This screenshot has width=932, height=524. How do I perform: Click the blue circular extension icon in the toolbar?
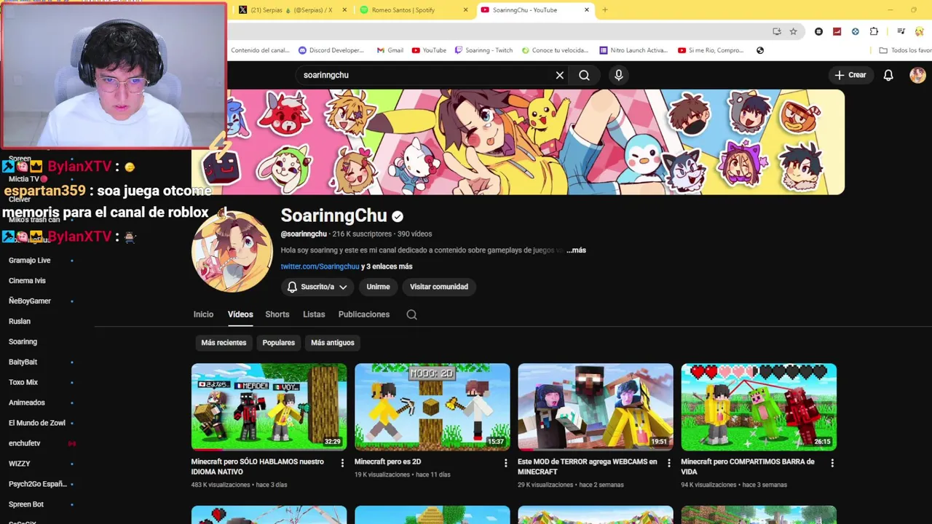click(856, 31)
